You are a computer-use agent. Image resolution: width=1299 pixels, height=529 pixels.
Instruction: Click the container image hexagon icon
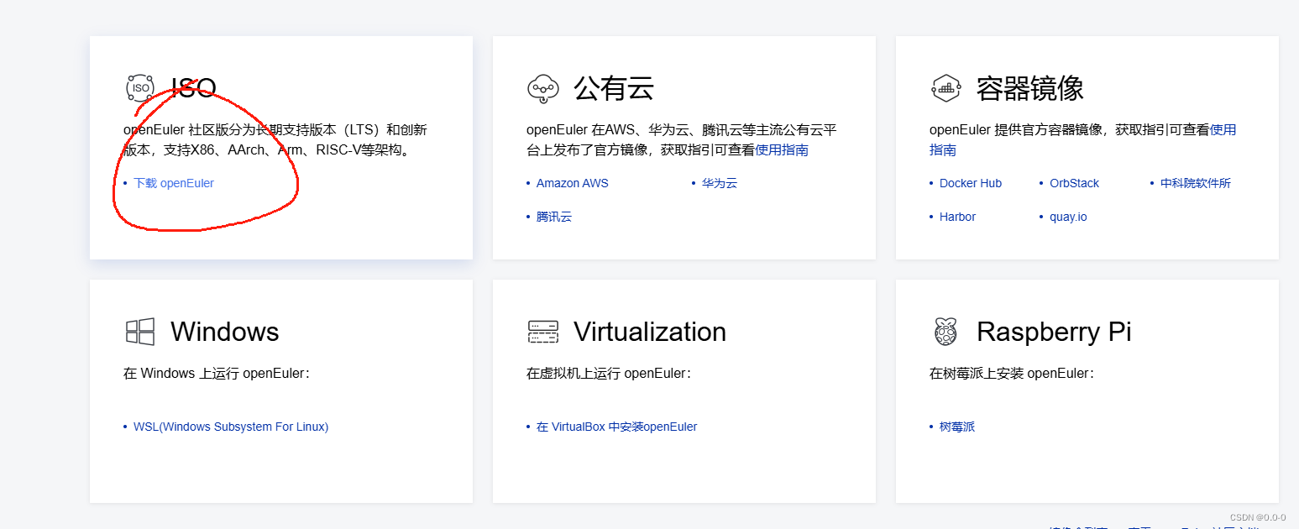[x=946, y=87]
